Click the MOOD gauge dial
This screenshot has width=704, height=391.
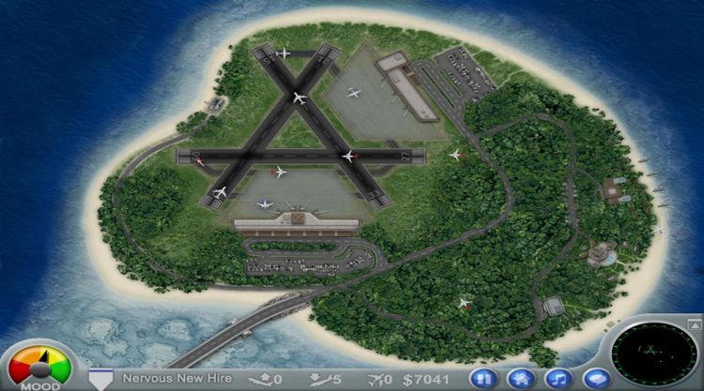pyautogui.click(x=40, y=367)
